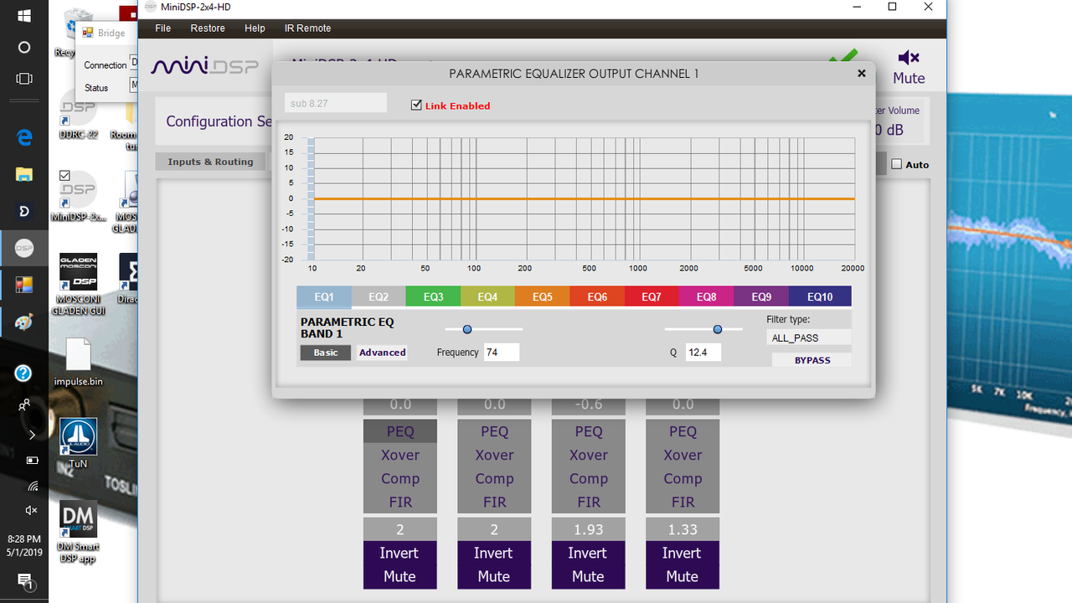Viewport: 1072px width, 603px height.
Task: Open FIR for output with delay 1.33
Action: pyautogui.click(x=683, y=502)
